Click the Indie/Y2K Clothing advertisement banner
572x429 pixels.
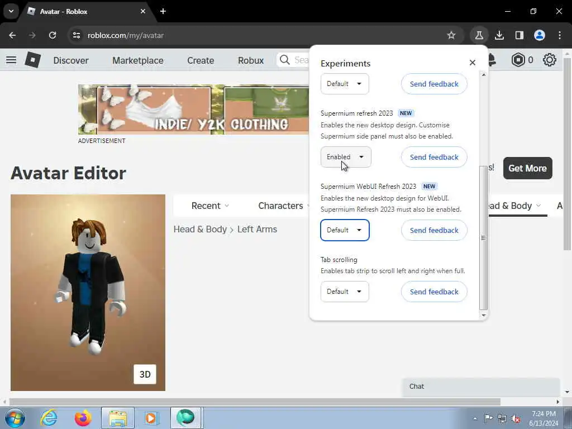pyautogui.click(x=194, y=109)
